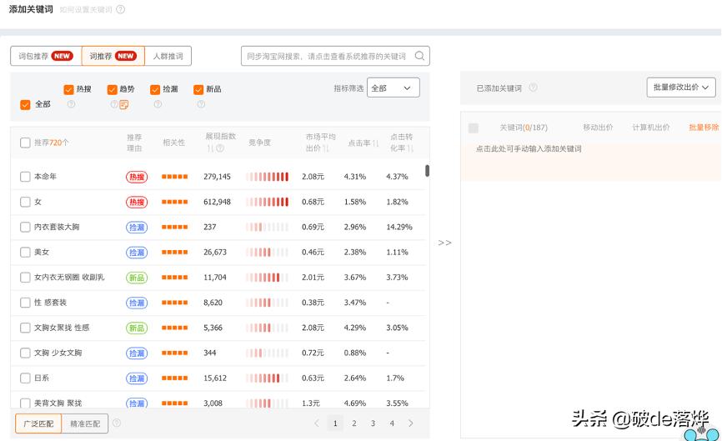The width and height of the screenshot is (722, 441).
Task: Click 捡漏 tag on 内衣套装大胸 row
Action: (x=137, y=227)
